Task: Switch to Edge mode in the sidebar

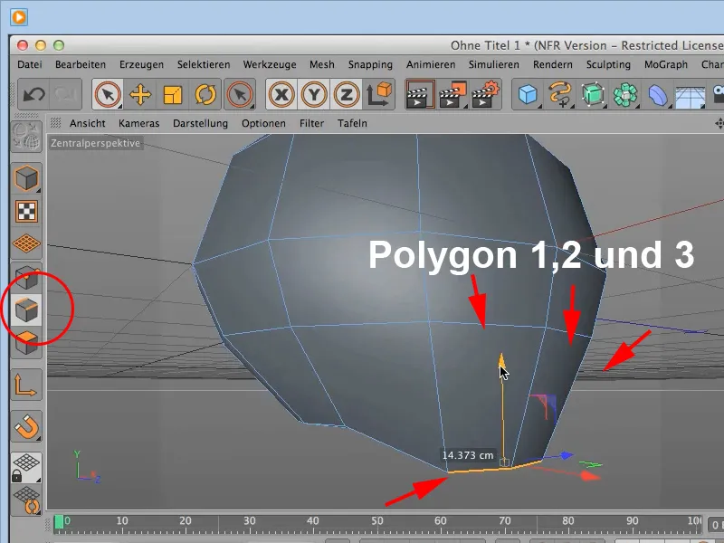Action: pyautogui.click(x=27, y=311)
